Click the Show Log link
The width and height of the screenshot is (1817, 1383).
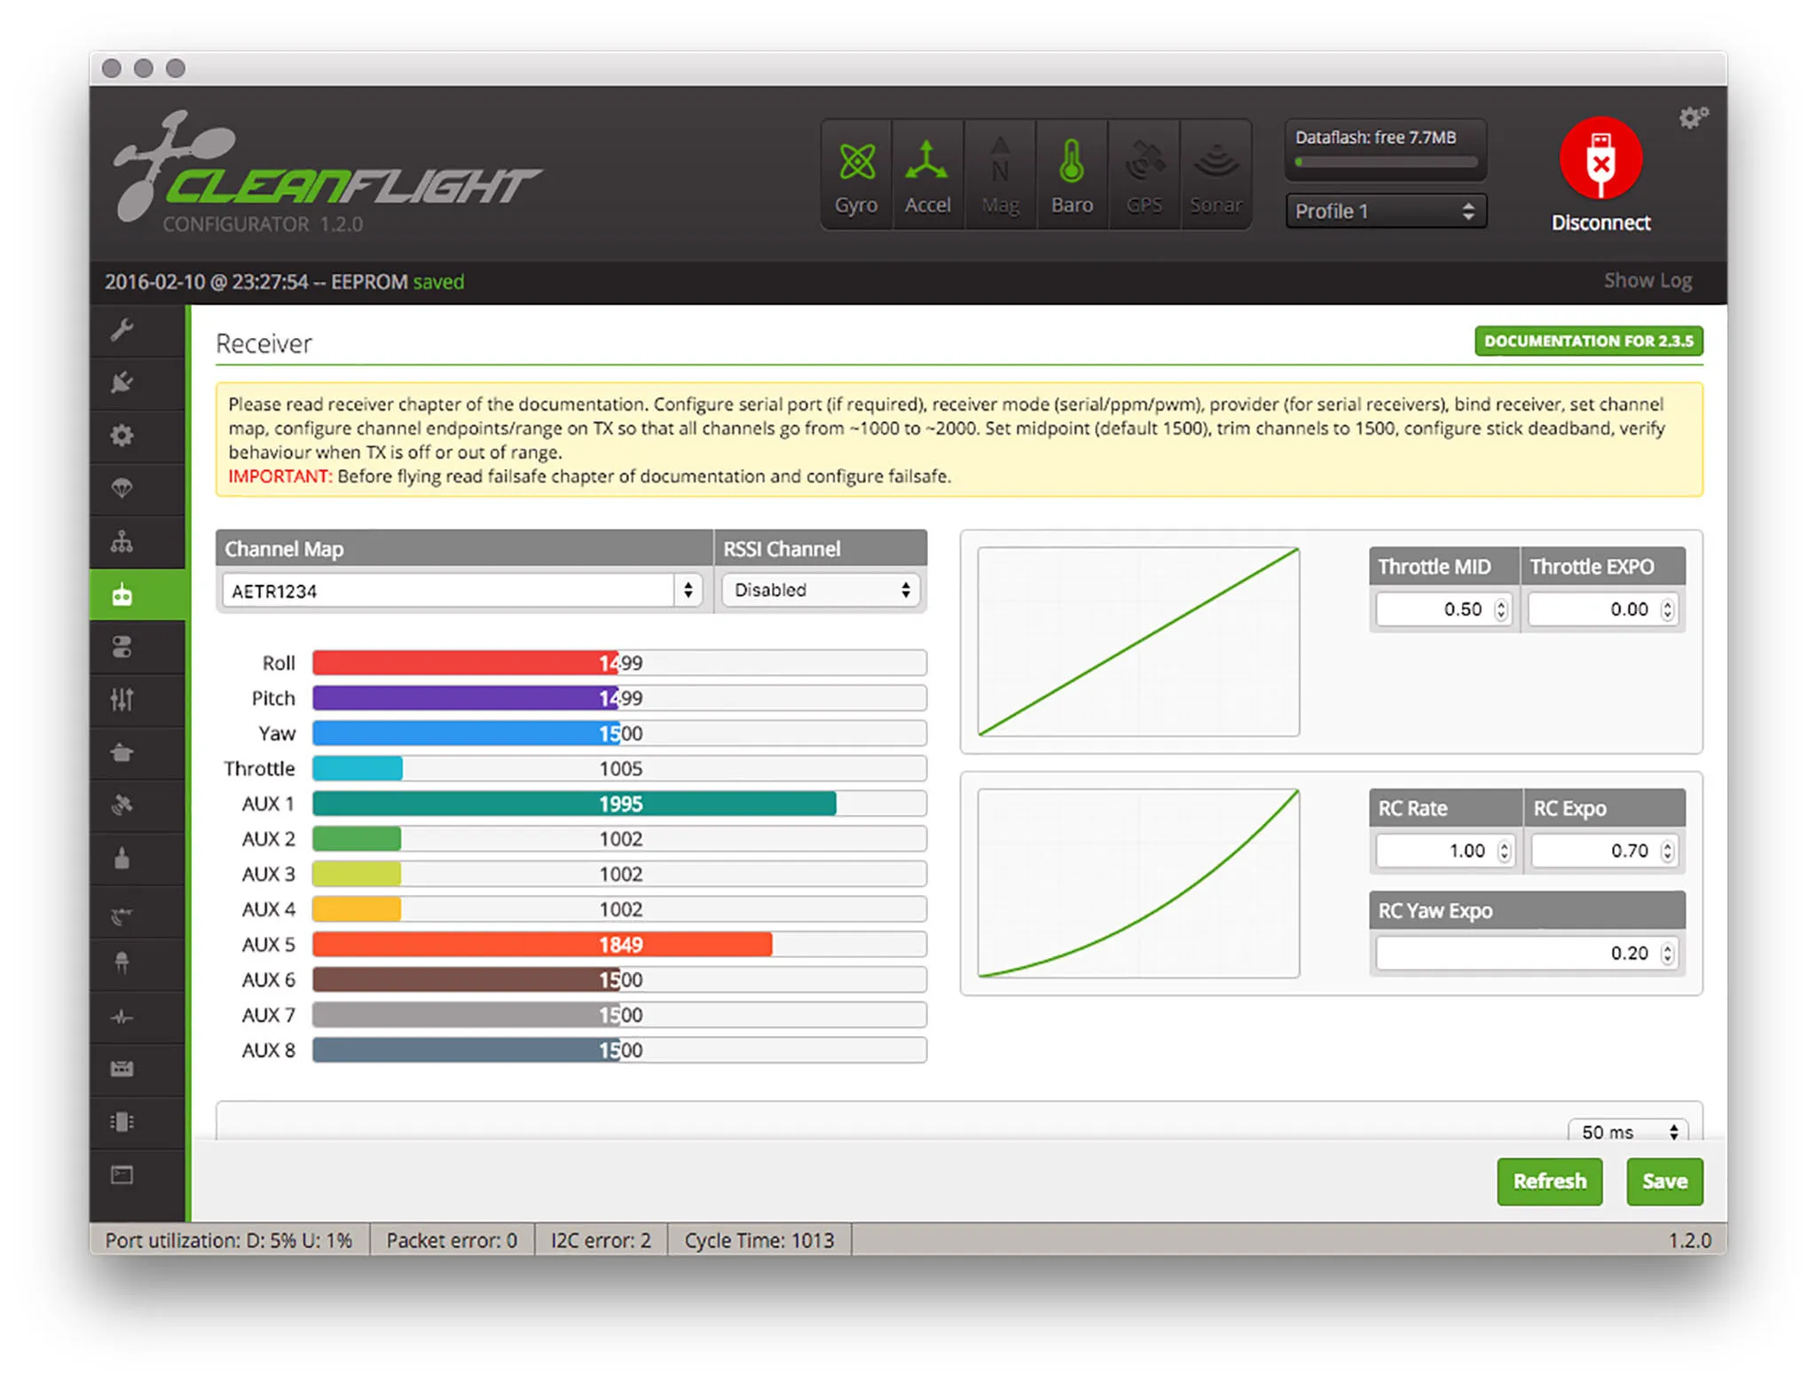click(x=1647, y=281)
